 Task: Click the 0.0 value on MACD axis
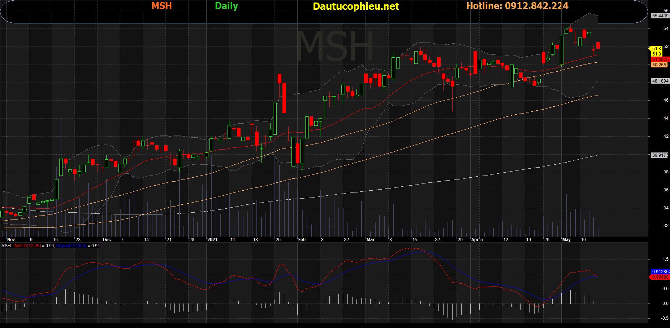click(666, 303)
